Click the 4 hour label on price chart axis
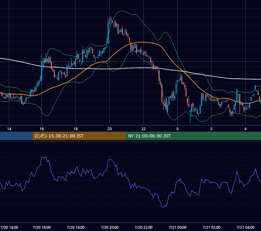The width and height of the screenshot is (261, 231). click(245, 129)
